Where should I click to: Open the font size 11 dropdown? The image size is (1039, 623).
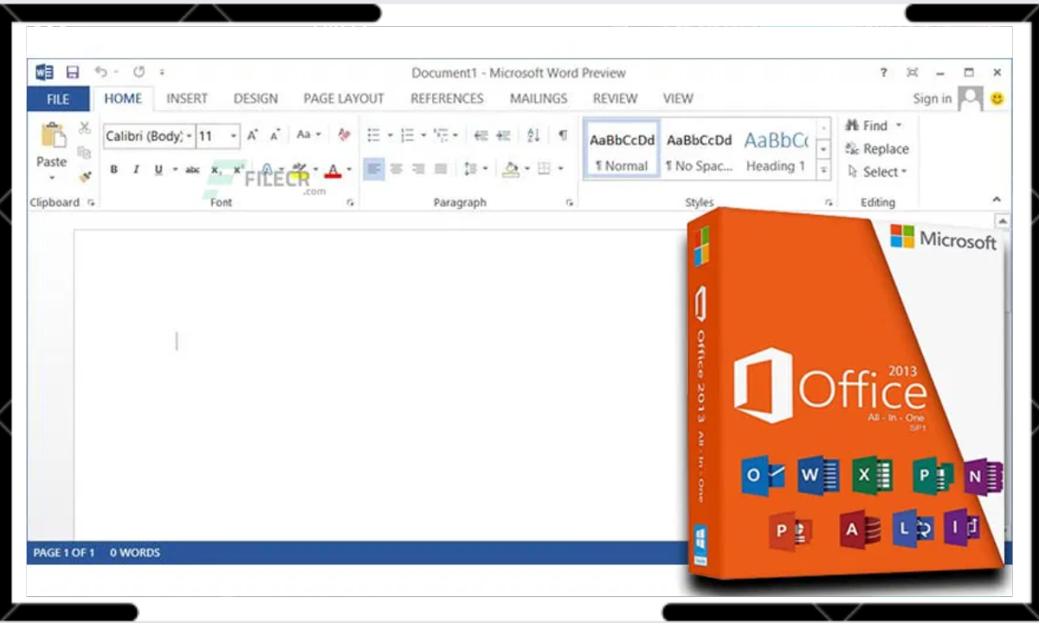click(x=234, y=136)
